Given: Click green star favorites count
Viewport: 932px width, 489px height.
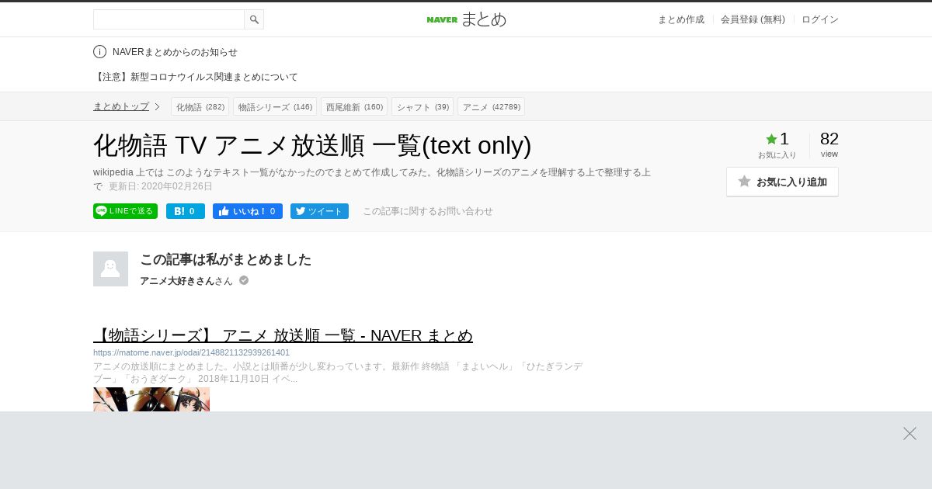Looking at the screenshot, I should (777, 139).
